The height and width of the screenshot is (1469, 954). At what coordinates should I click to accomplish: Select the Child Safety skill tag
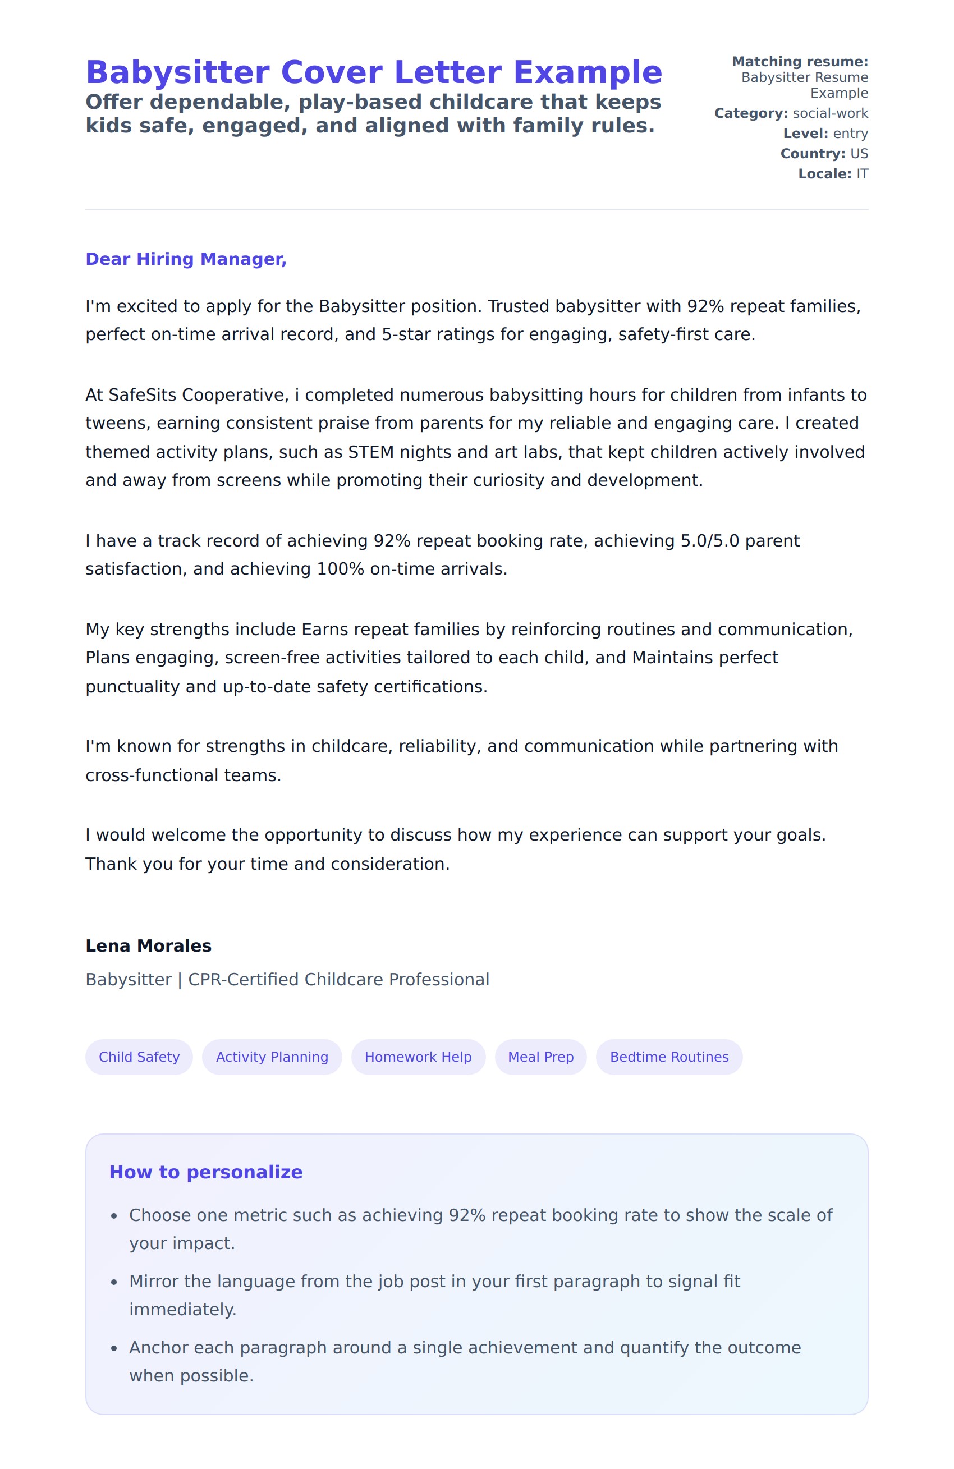pos(139,1057)
